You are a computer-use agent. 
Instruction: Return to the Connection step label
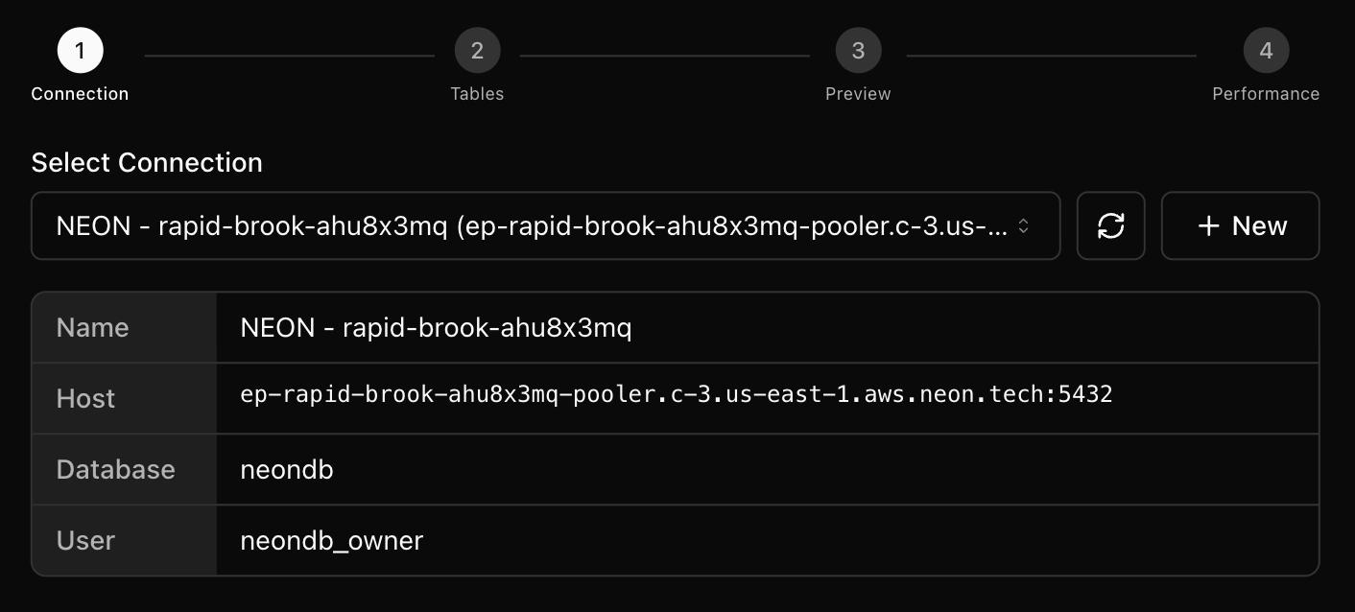coord(80,93)
